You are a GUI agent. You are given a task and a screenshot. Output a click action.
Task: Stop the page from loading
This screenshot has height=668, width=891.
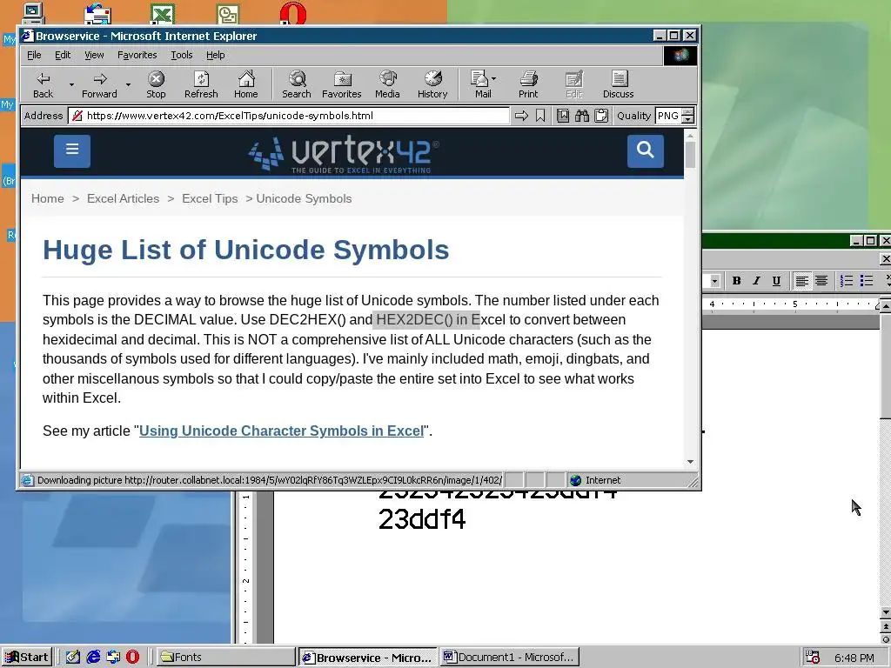pyautogui.click(x=156, y=84)
